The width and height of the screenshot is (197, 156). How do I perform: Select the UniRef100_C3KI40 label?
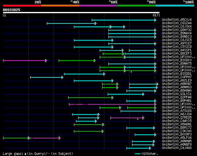[177, 131]
